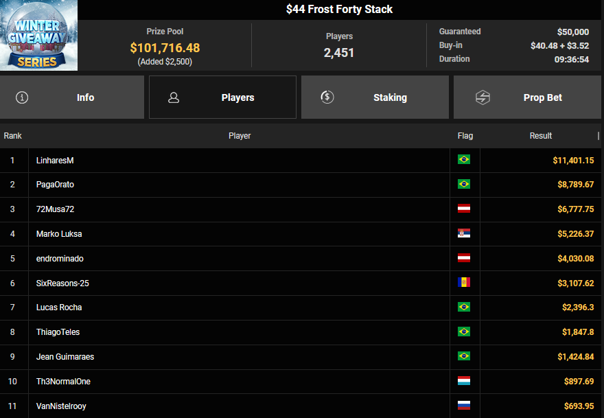The height and width of the screenshot is (418, 604).
Task: Open the Staking tab
Action: click(x=375, y=97)
